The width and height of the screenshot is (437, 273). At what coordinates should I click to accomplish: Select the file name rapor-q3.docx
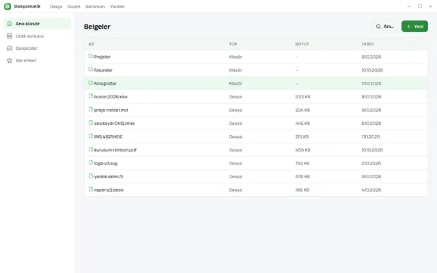(x=109, y=190)
